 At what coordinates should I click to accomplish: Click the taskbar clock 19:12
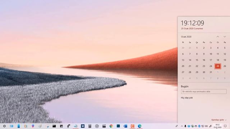[x=217, y=126]
